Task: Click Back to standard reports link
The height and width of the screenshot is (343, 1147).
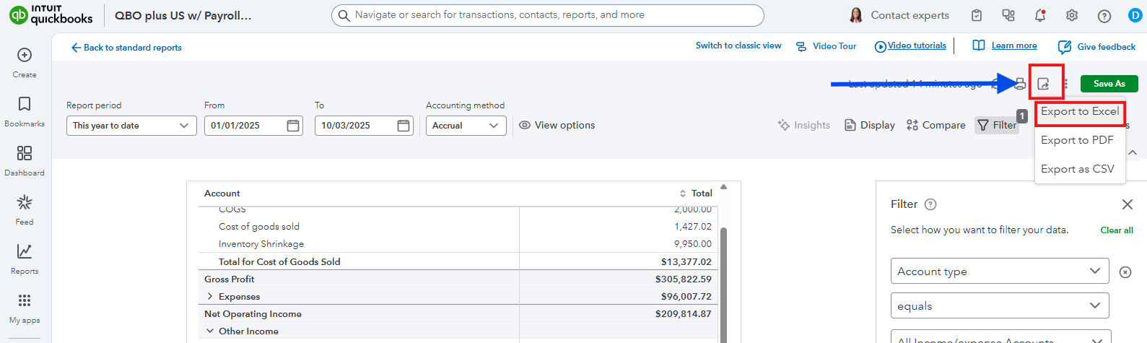Action: tap(126, 48)
